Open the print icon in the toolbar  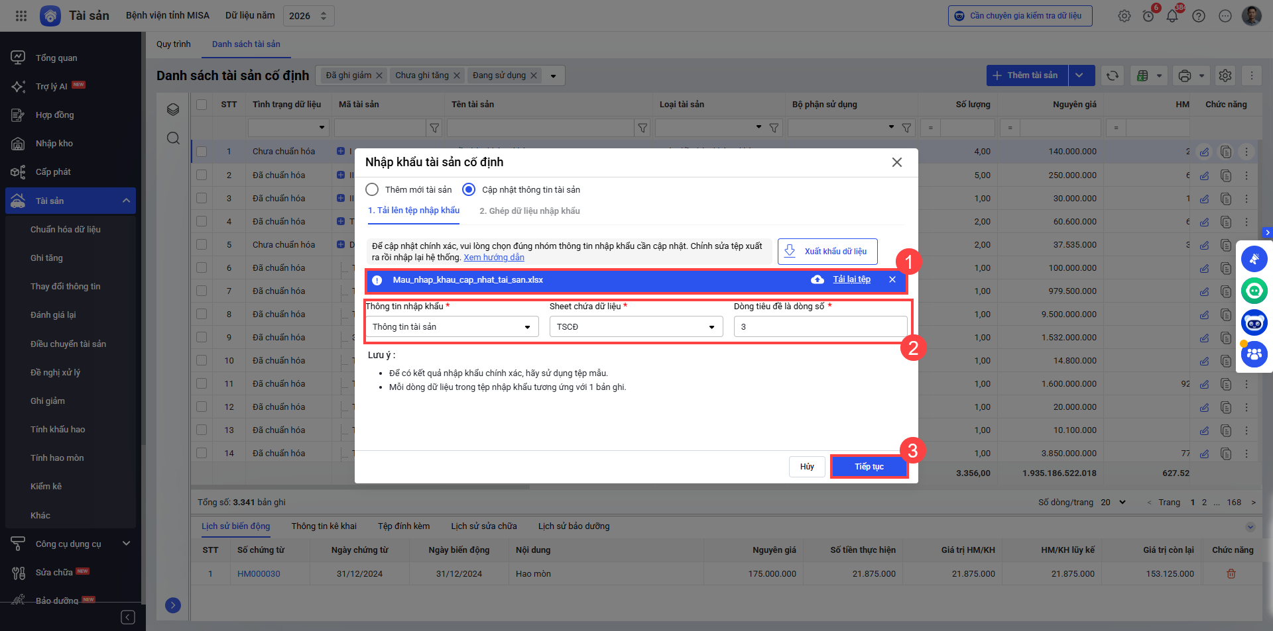(1185, 75)
